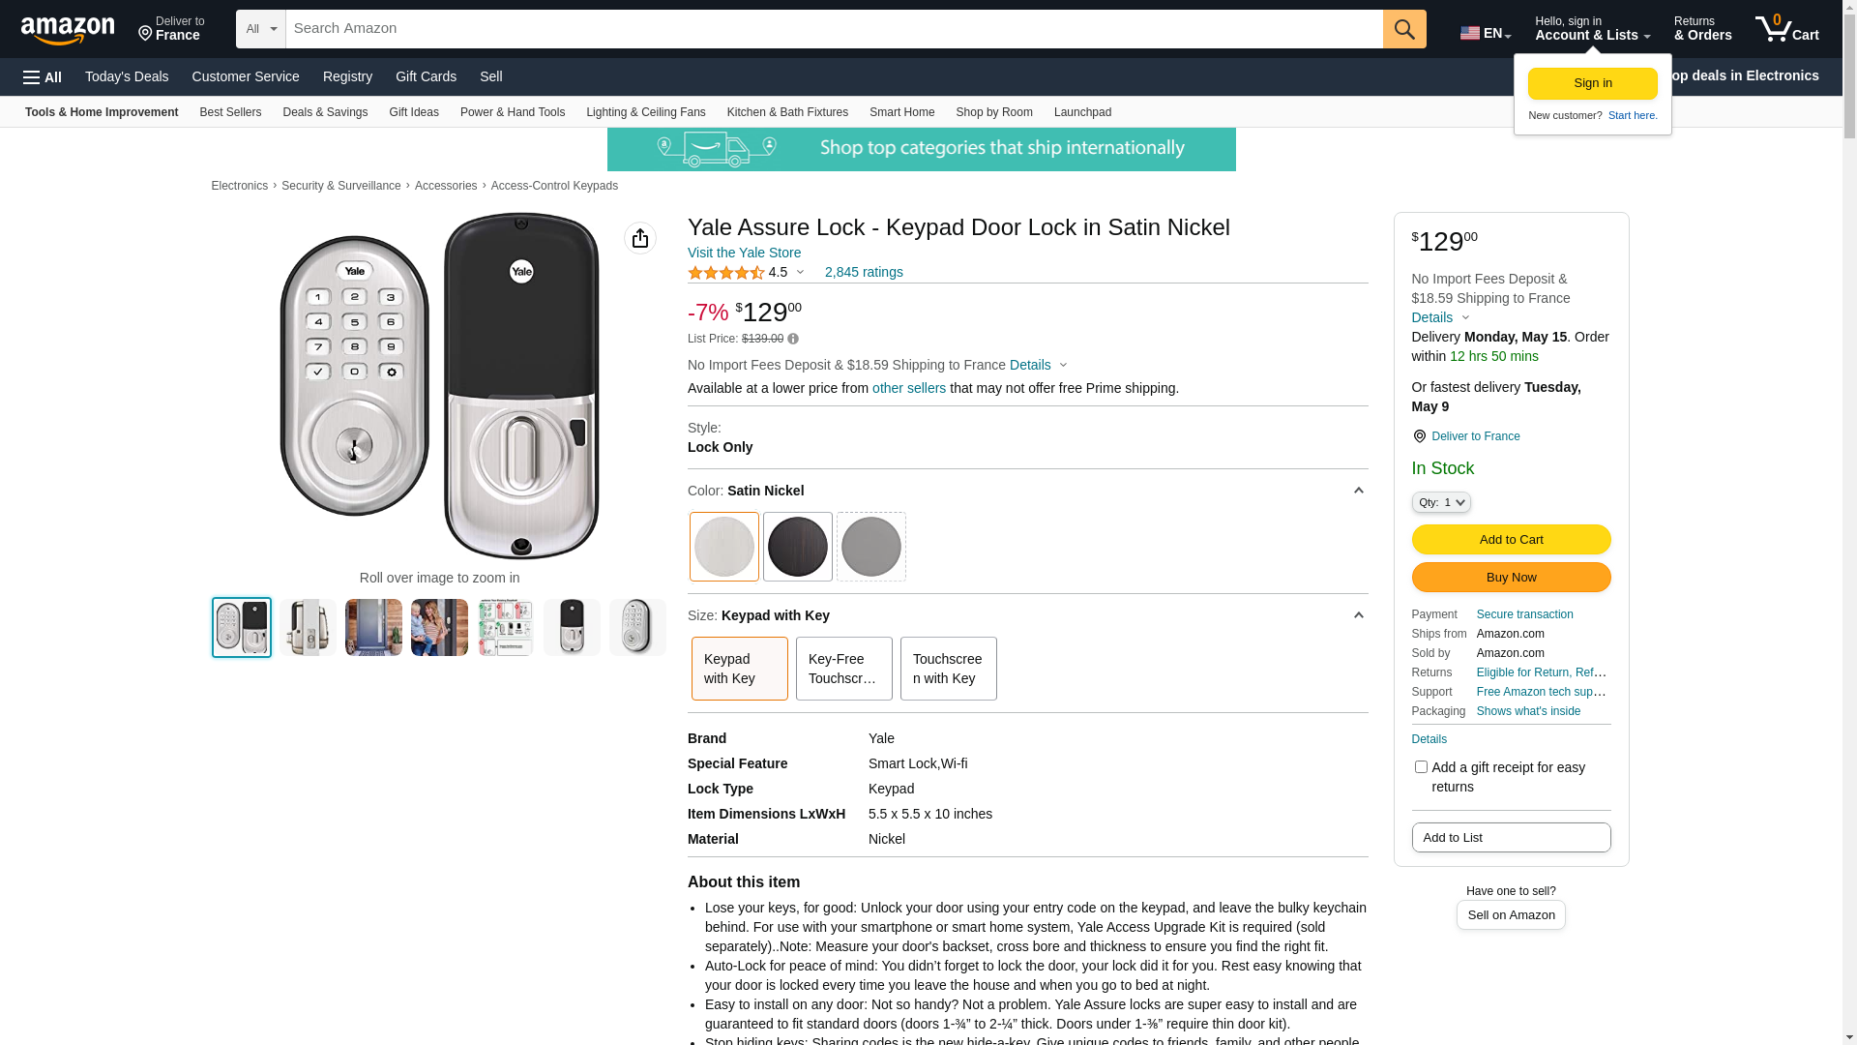Click the star rating icons
The height and width of the screenshot is (1045, 1857).
725,273
